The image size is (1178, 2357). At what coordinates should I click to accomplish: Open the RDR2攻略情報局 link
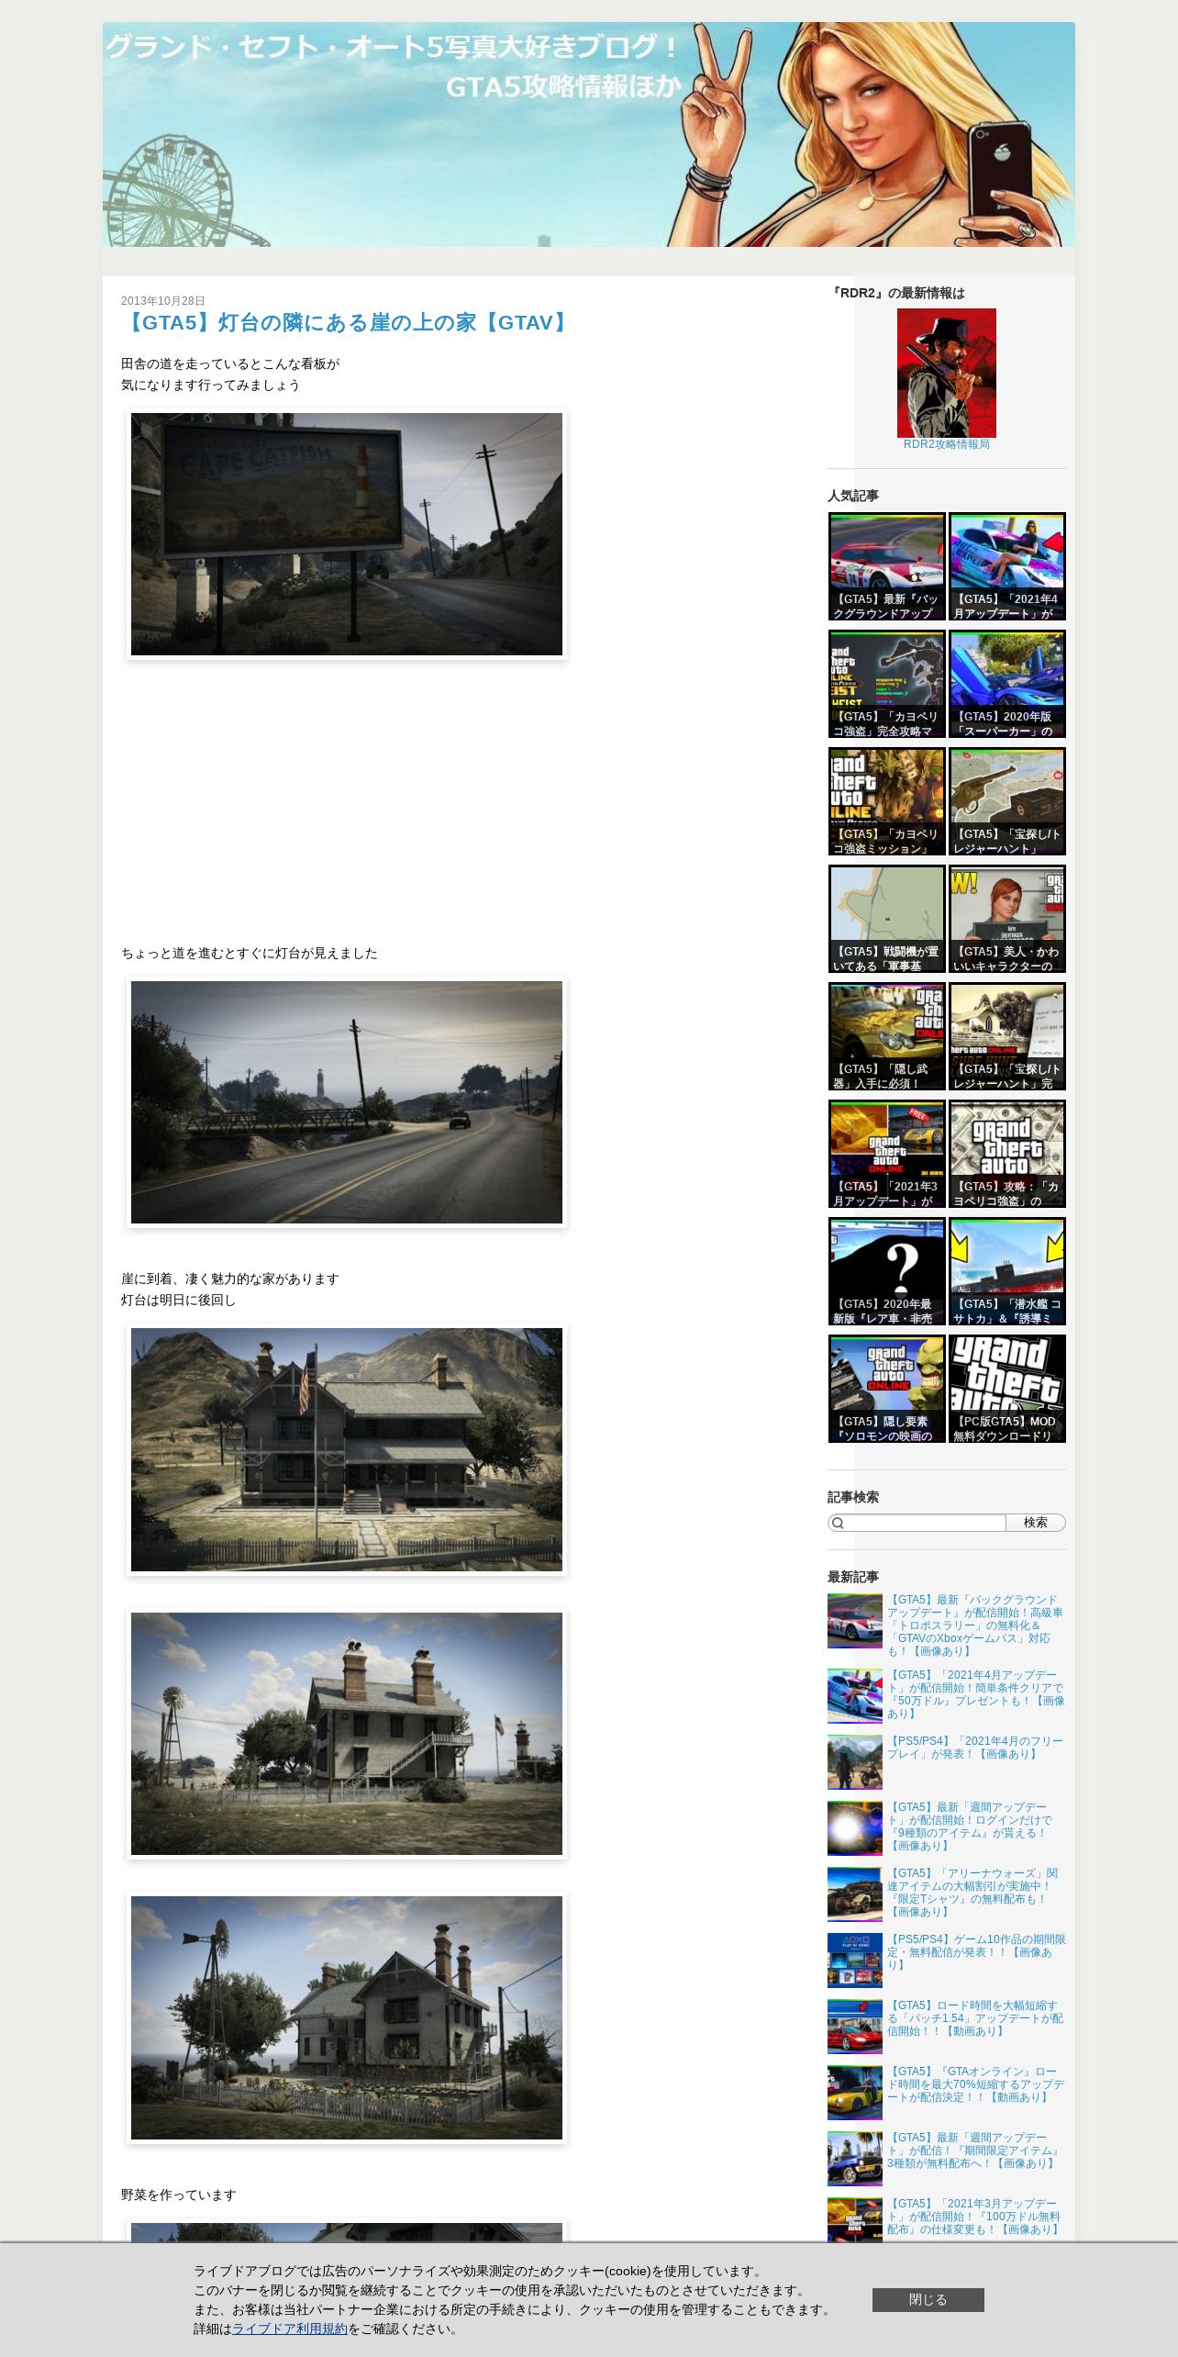(947, 444)
